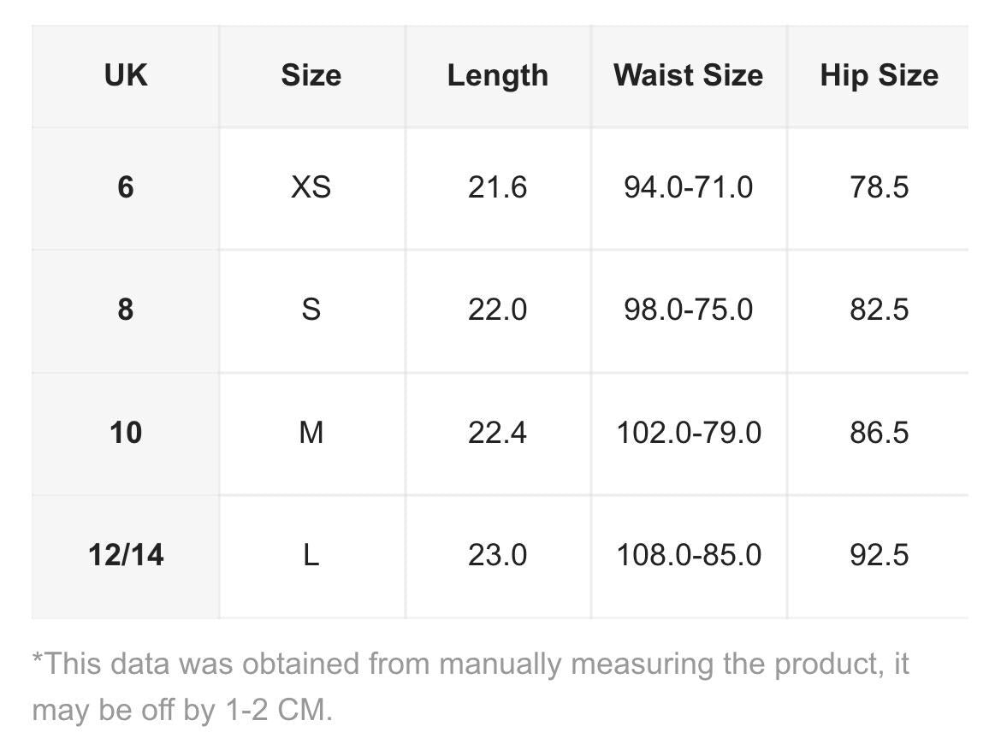Screen dimensions: 1001x750
Task: Click the UK 12/14 row label
Action: 126,555
